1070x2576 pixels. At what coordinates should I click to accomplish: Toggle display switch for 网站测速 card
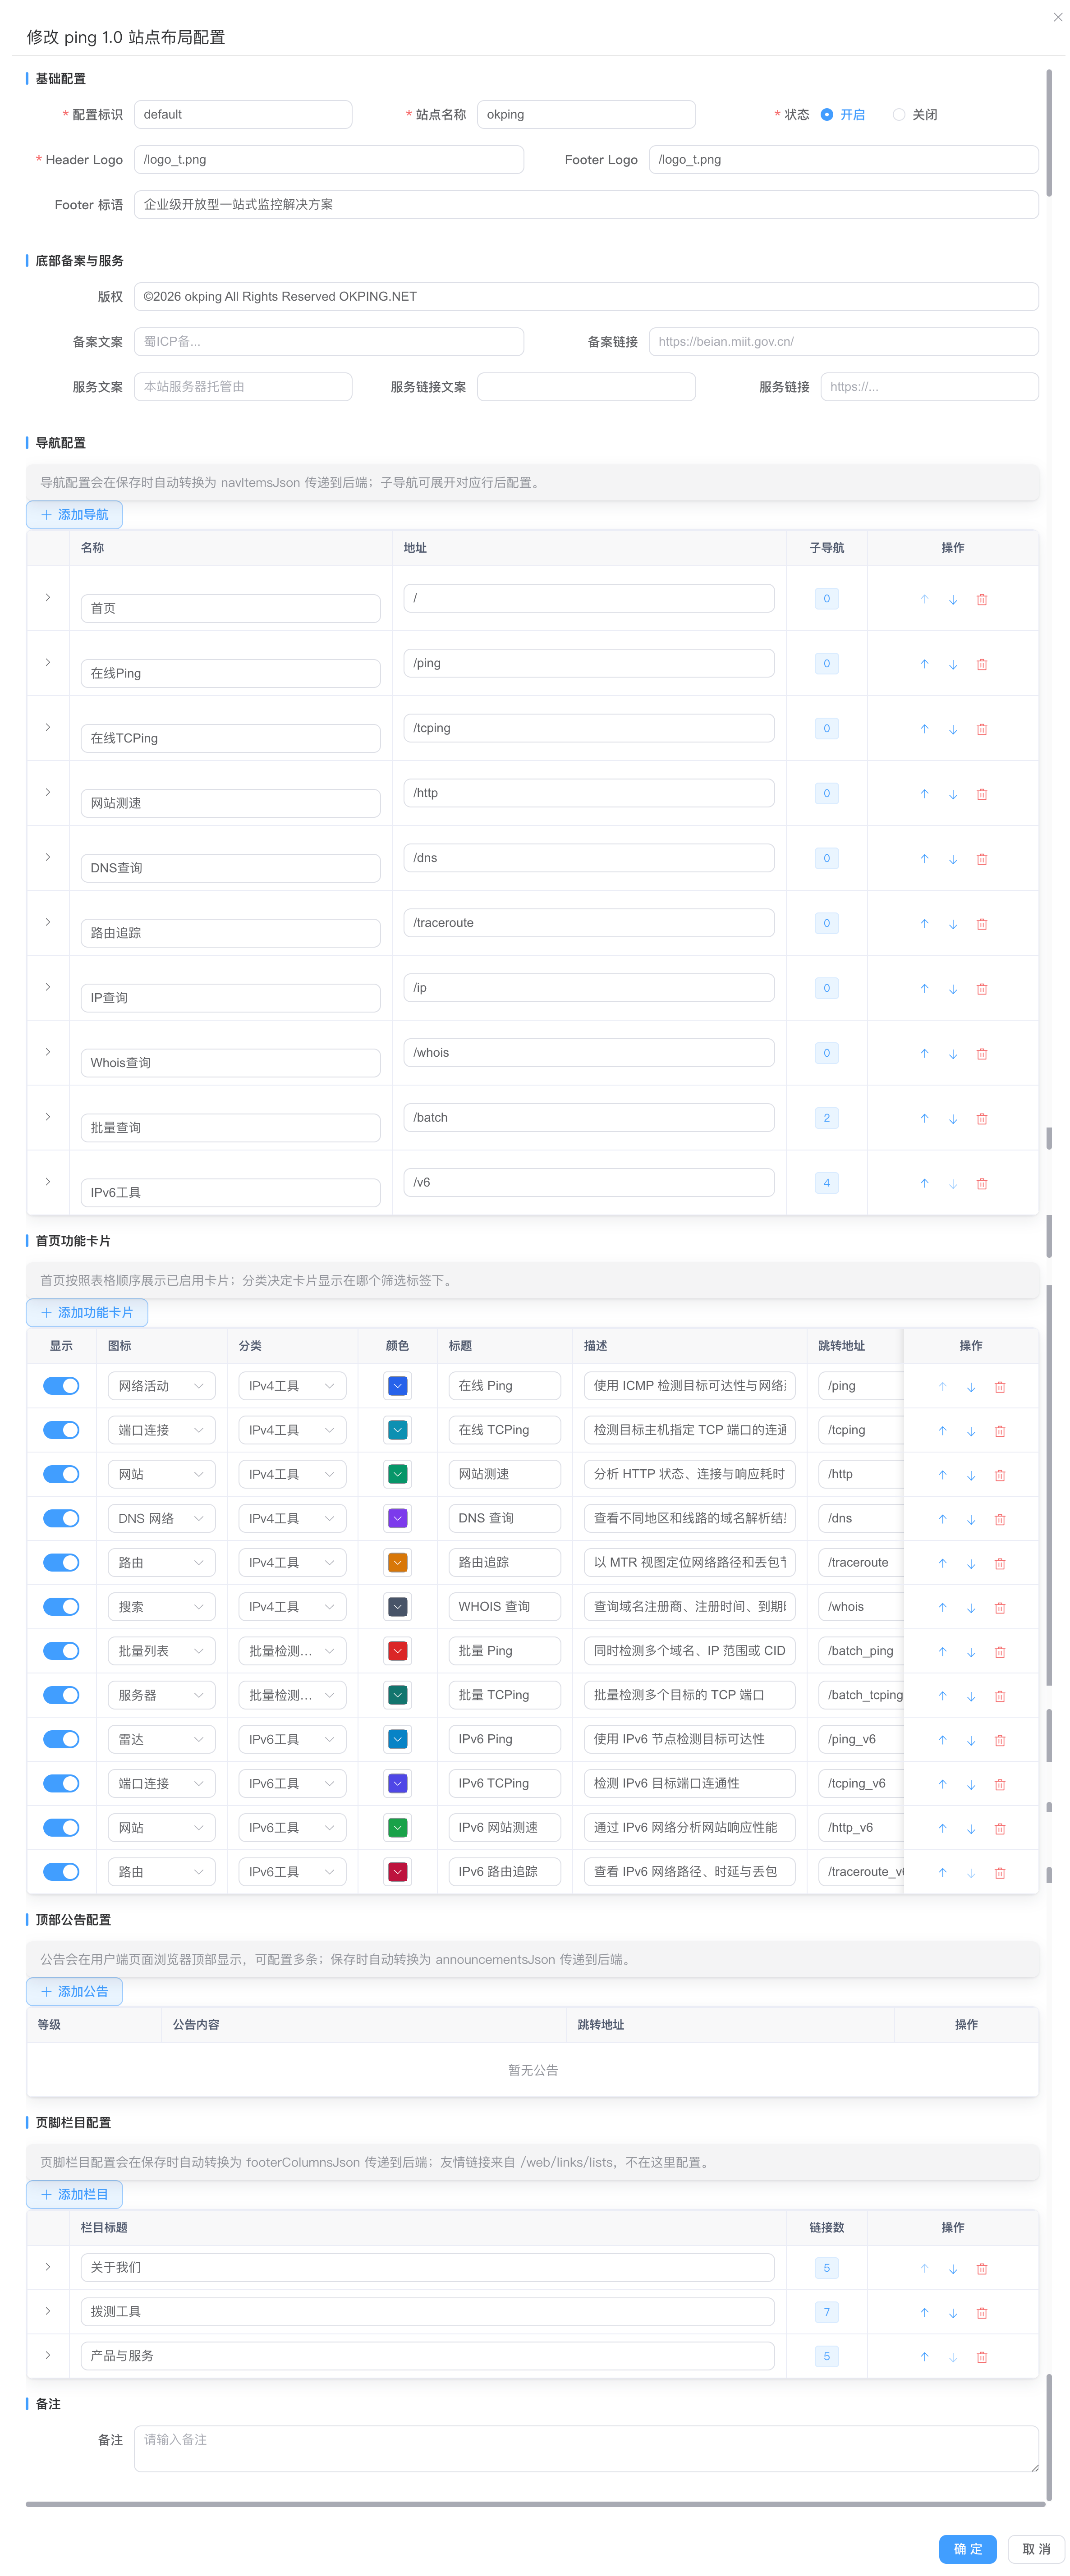[61, 1474]
